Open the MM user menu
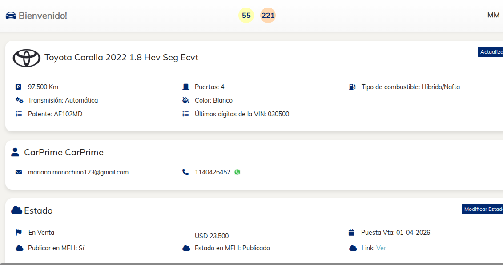 pyautogui.click(x=493, y=15)
